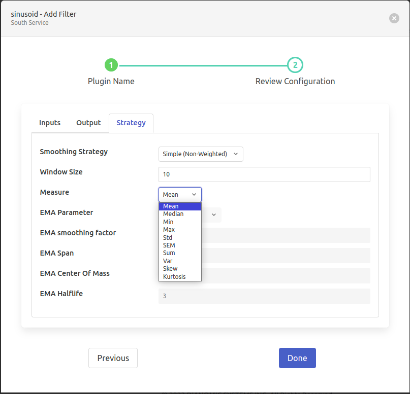The width and height of the screenshot is (410, 394).
Task: Select Min in the Measure options
Action: point(180,222)
